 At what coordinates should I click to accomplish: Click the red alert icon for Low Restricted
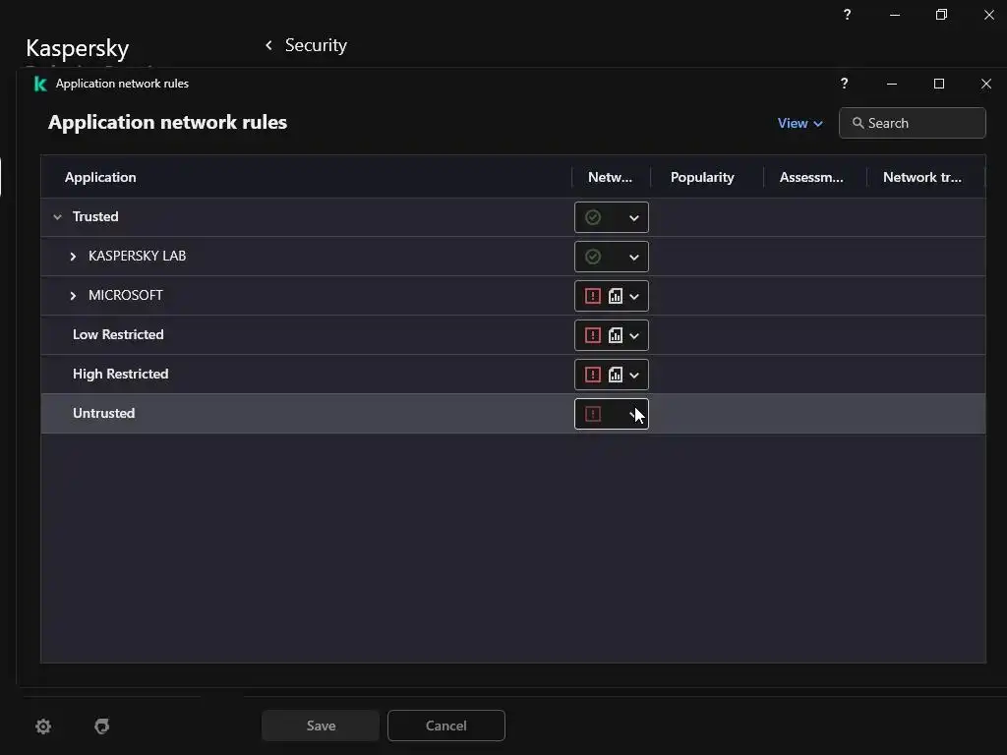(x=593, y=335)
